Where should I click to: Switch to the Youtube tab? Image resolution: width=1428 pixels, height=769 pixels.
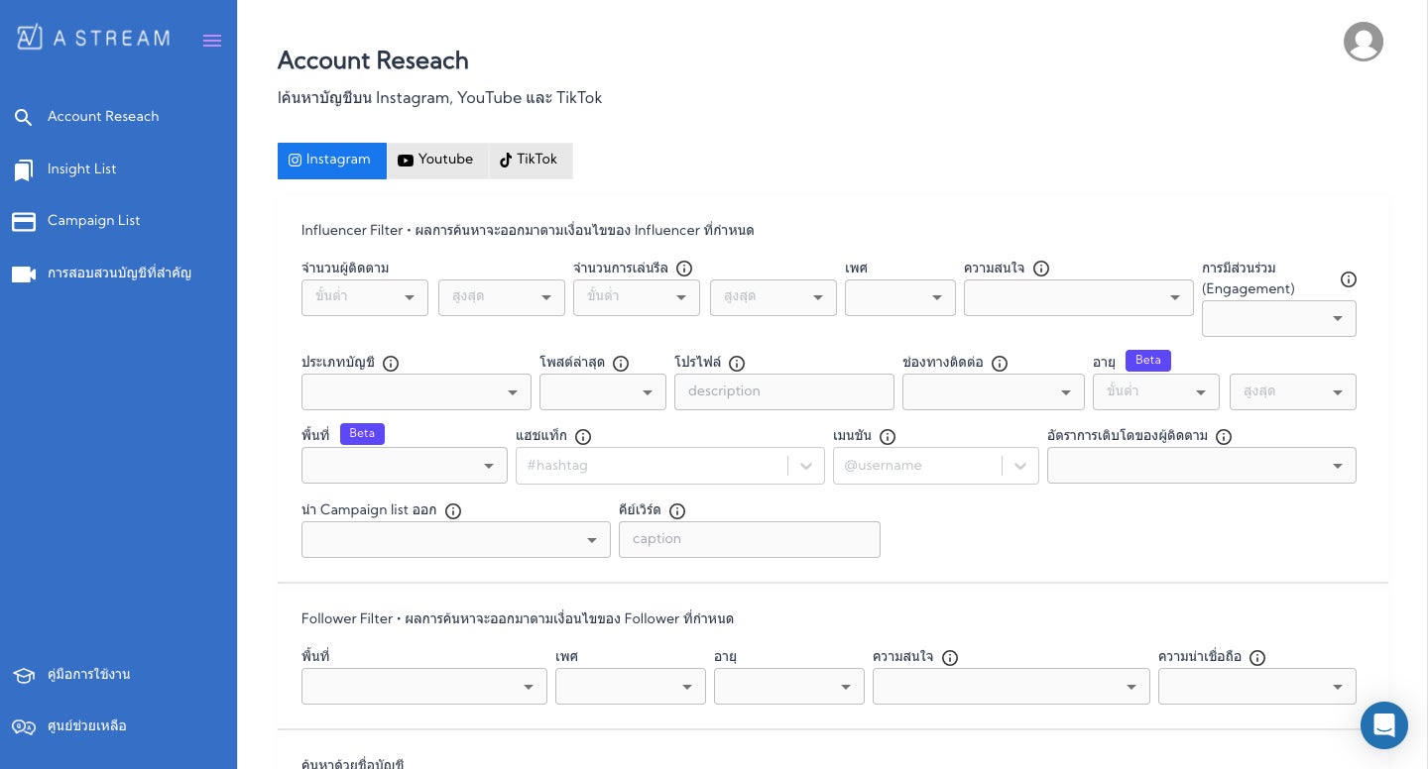436,161
